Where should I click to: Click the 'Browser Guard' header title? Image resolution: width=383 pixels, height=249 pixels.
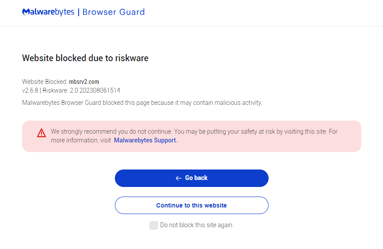coord(114,12)
